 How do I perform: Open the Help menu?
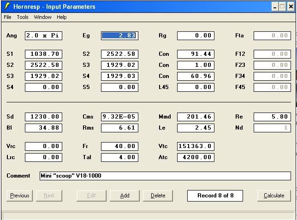62,17
